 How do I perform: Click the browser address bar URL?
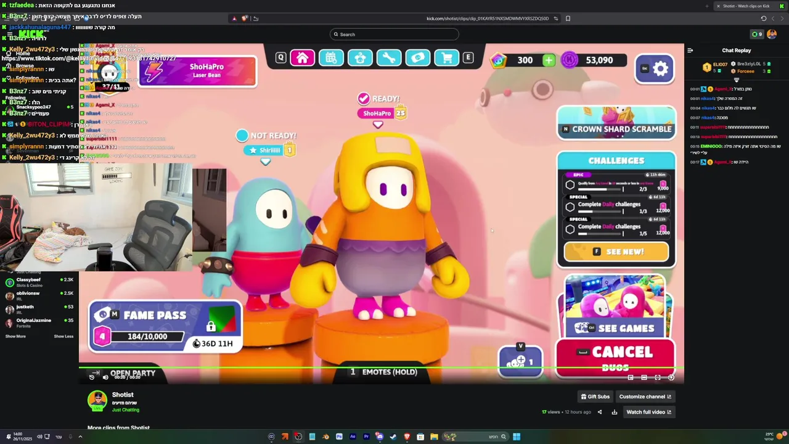click(487, 18)
